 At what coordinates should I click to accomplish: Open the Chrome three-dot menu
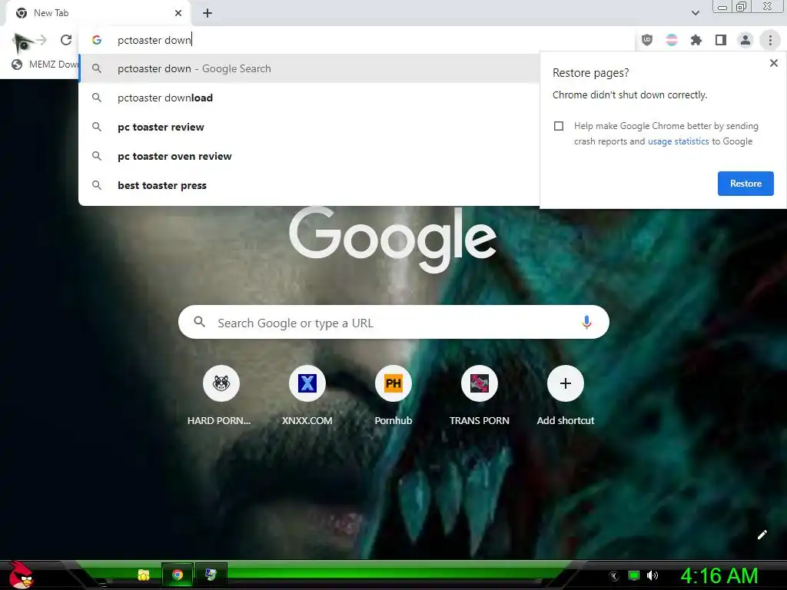tap(770, 40)
